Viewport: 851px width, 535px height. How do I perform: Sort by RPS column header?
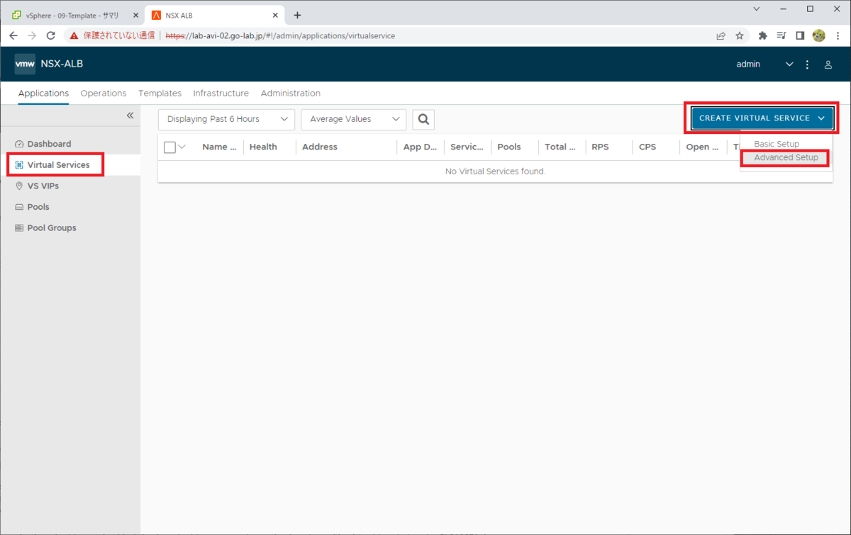click(600, 147)
